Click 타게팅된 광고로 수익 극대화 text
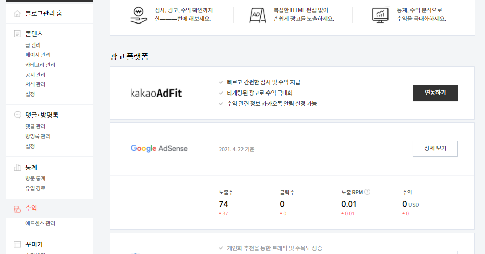Viewport: 485px width, 254px height. 260,93
